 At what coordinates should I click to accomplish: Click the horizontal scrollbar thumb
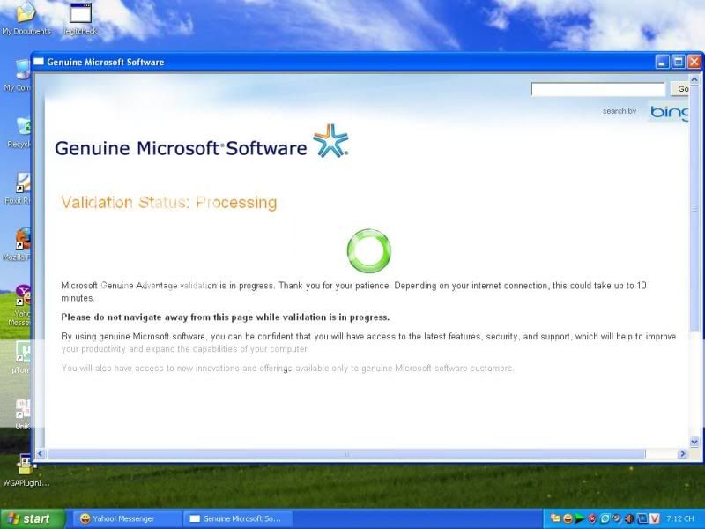(x=346, y=454)
